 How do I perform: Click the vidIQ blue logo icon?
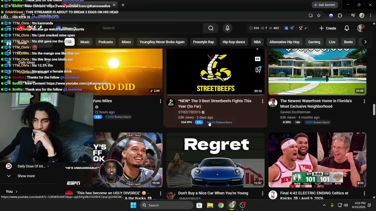[286, 28]
